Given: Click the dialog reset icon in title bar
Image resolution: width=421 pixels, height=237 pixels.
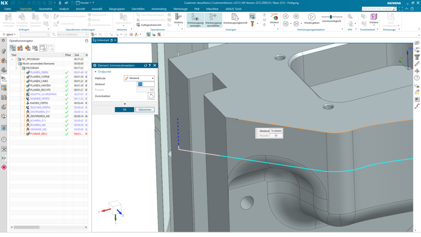Looking at the screenshot, I should click(x=145, y=65).
